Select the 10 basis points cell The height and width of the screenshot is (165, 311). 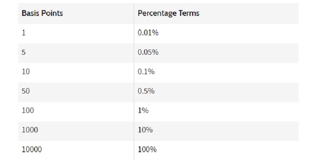26,72
